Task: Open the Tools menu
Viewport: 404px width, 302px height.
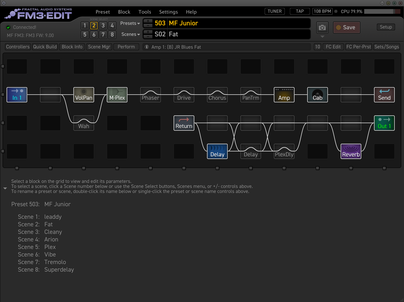Action: pos(145,12)
